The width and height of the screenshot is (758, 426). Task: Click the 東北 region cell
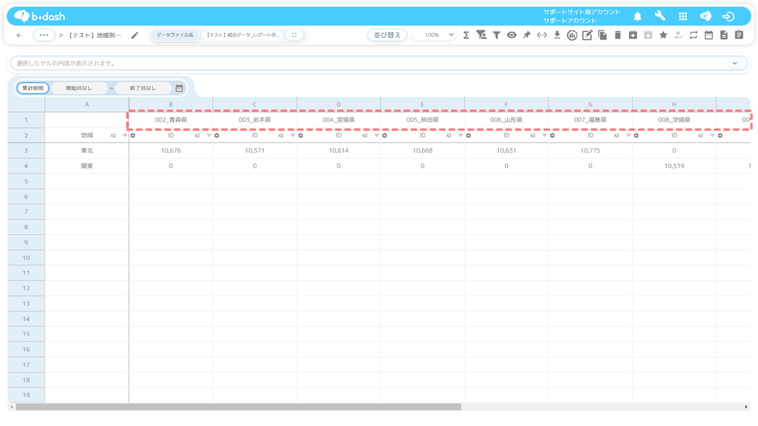point(87,151)
